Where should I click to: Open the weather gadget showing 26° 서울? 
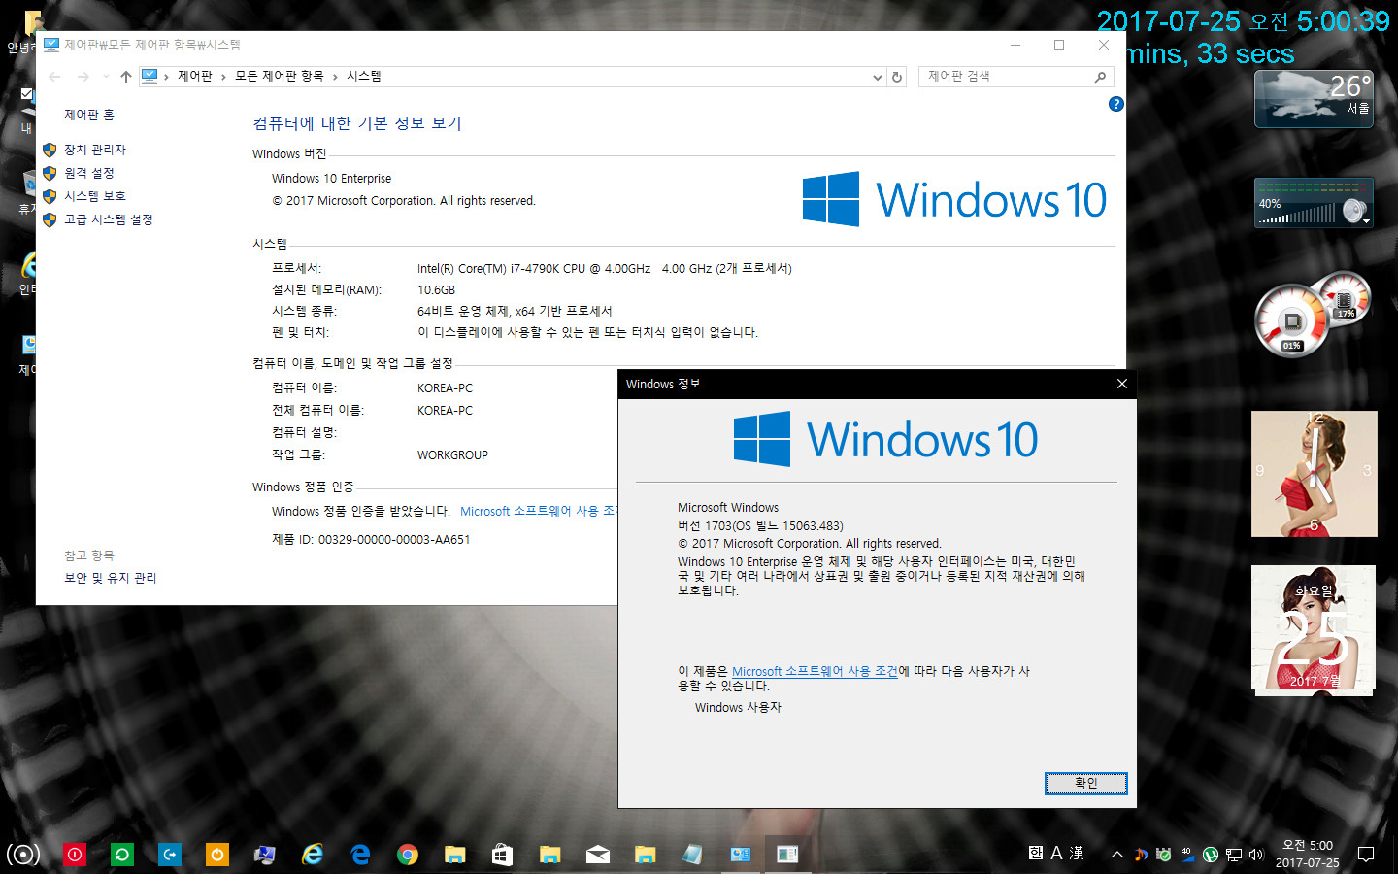click(1314, 98)
